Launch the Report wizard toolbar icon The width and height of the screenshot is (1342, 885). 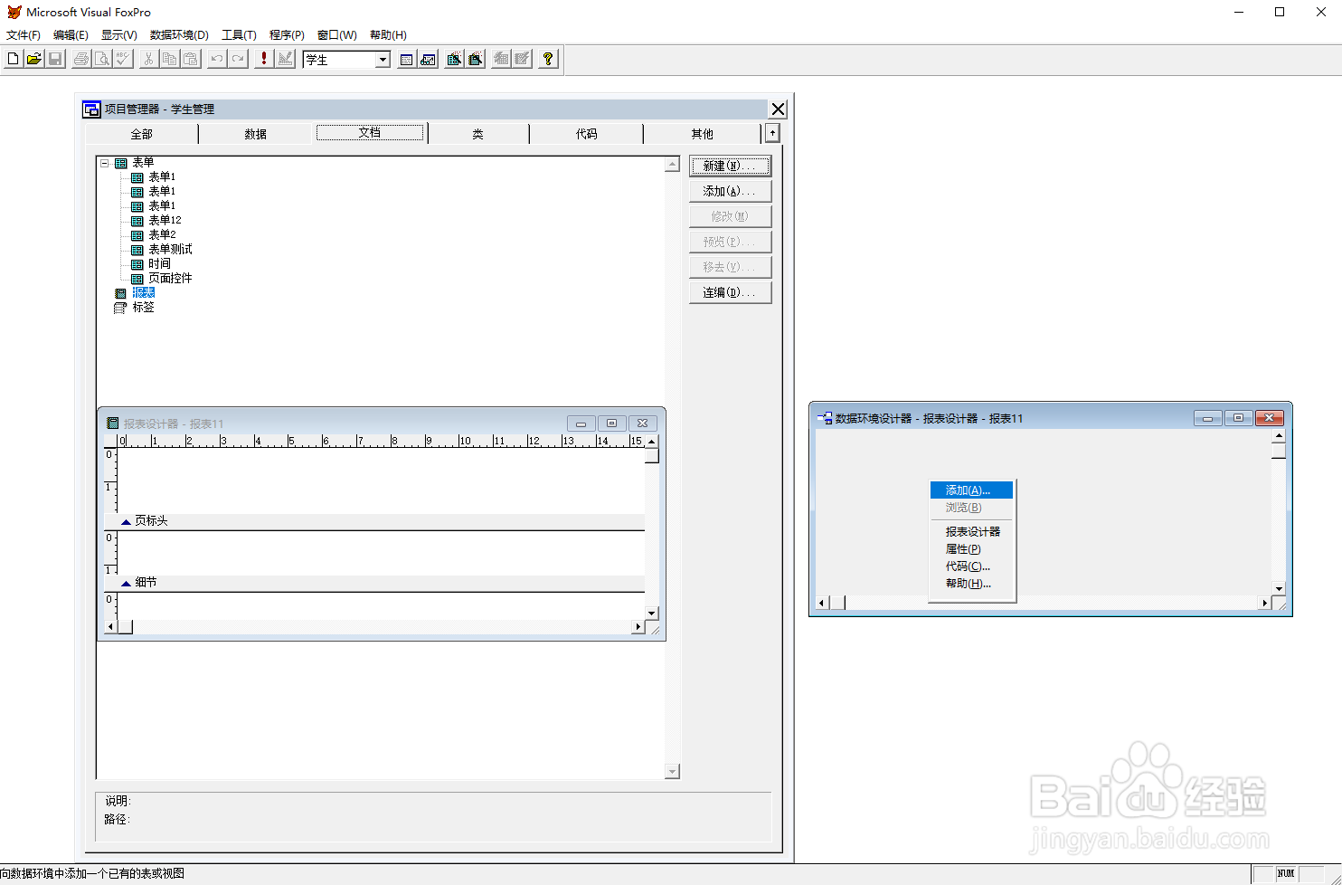[475, 59]
